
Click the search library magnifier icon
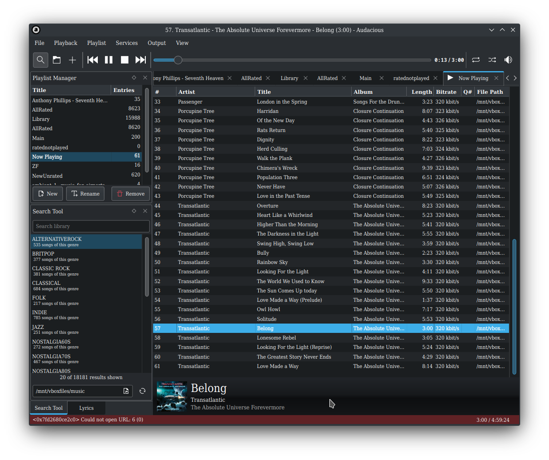[x=40, y=60]
